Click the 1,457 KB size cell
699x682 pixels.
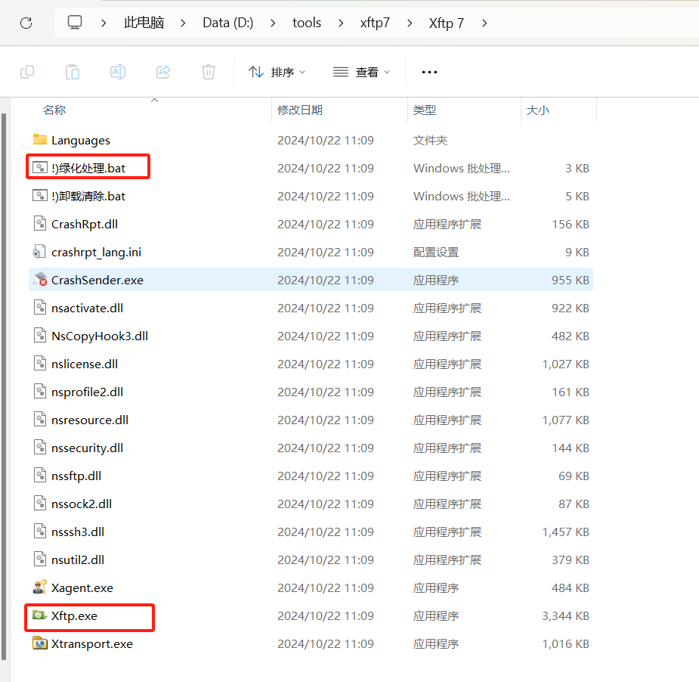tap(565, 532)
